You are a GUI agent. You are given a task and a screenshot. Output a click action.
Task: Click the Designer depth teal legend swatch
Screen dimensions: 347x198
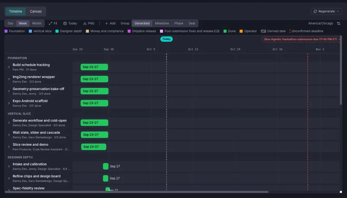coord(57,31)
